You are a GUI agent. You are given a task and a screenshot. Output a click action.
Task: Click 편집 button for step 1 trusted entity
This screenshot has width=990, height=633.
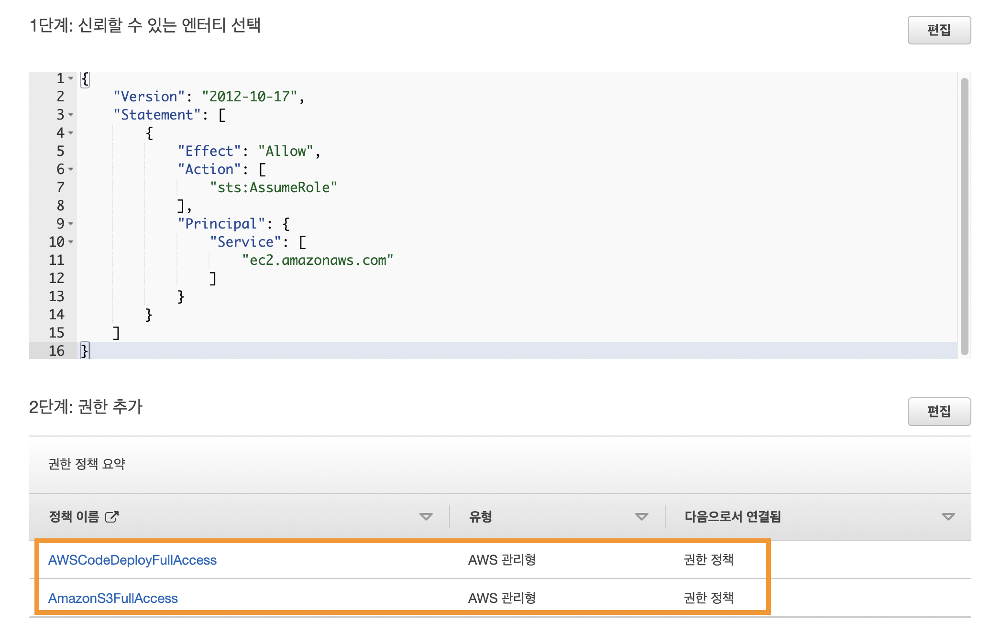pyautogui.click(x=939, y=30)
